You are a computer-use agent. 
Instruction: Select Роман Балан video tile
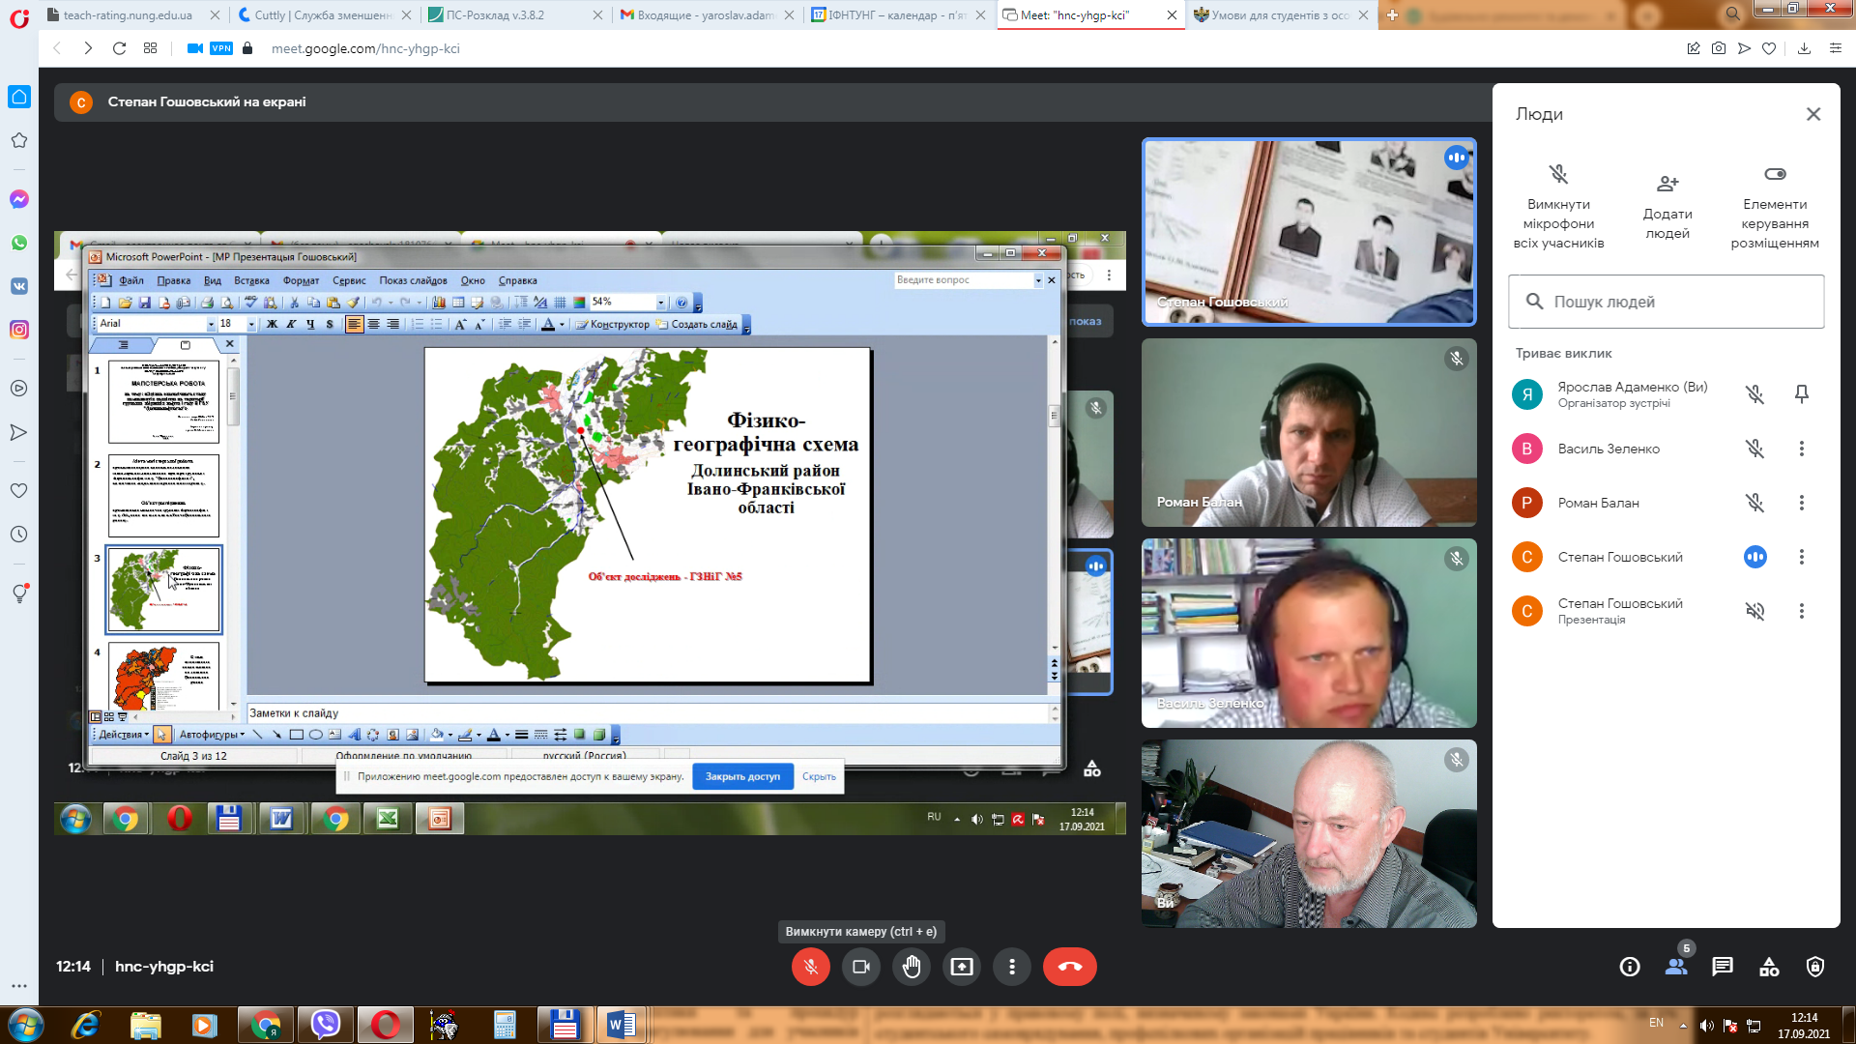point(1309,432)
